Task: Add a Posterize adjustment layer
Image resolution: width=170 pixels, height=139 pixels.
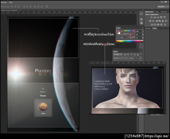Action: click(x=155, y=25)
